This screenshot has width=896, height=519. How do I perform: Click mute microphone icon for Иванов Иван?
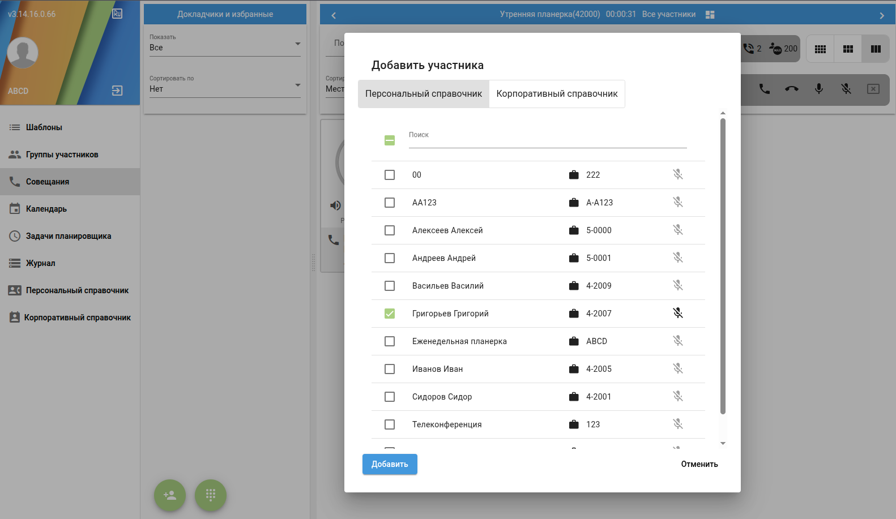pos(677,369)
